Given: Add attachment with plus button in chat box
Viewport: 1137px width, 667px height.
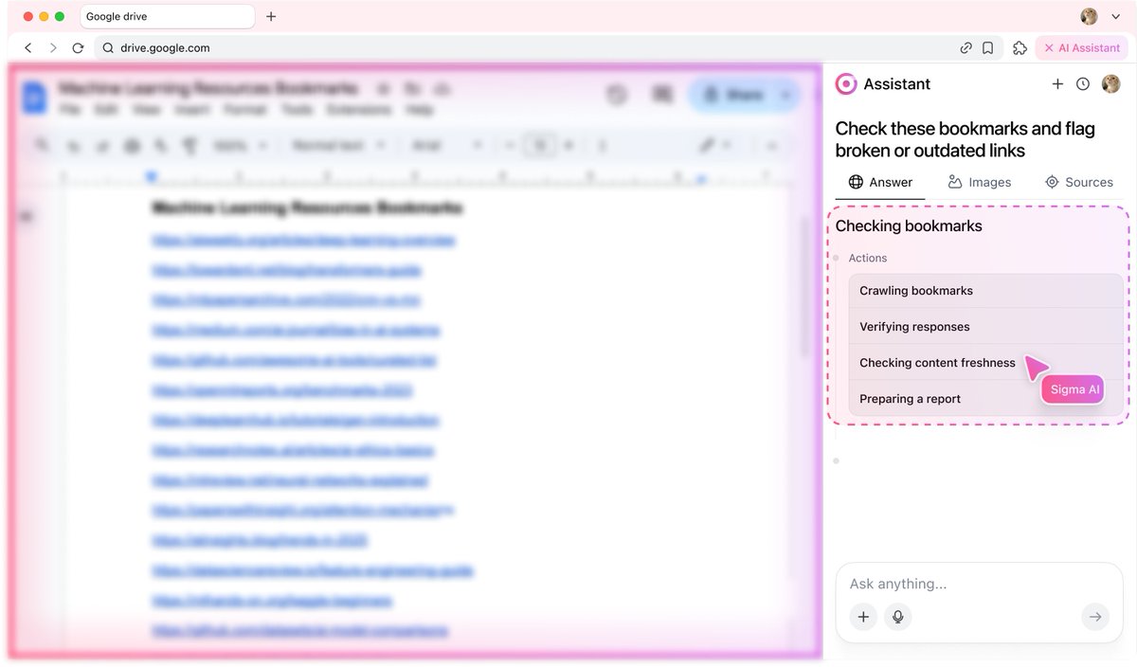Looking at the screenshot, I should [862, 617].
